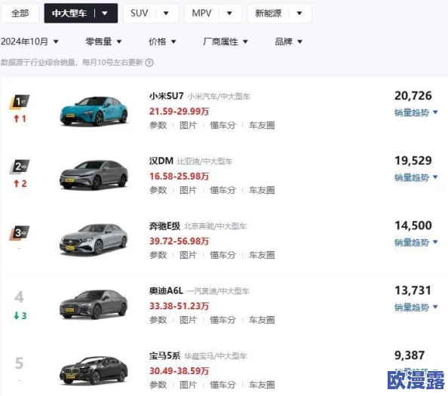Screen dimensions: 448x396
Task: Open the 宝马5系 car thumbnail
Action: (x=94, y=370)
